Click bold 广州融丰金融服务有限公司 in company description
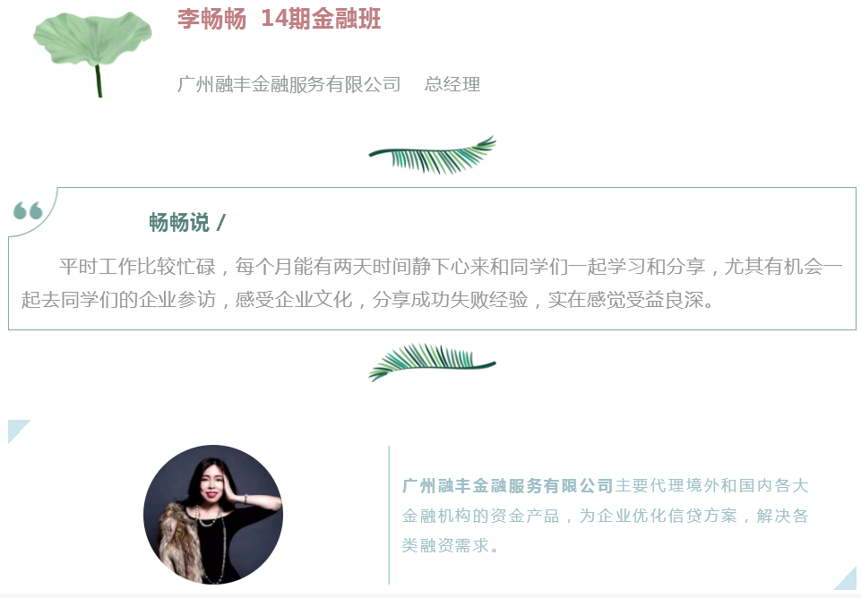The image size is (861, 598). [x=507, y=485]
